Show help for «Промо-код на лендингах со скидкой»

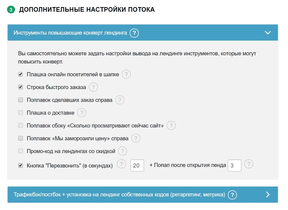[x=123, y=151]
